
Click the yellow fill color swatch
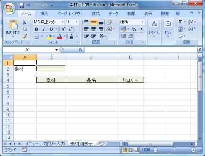(49, 36)
